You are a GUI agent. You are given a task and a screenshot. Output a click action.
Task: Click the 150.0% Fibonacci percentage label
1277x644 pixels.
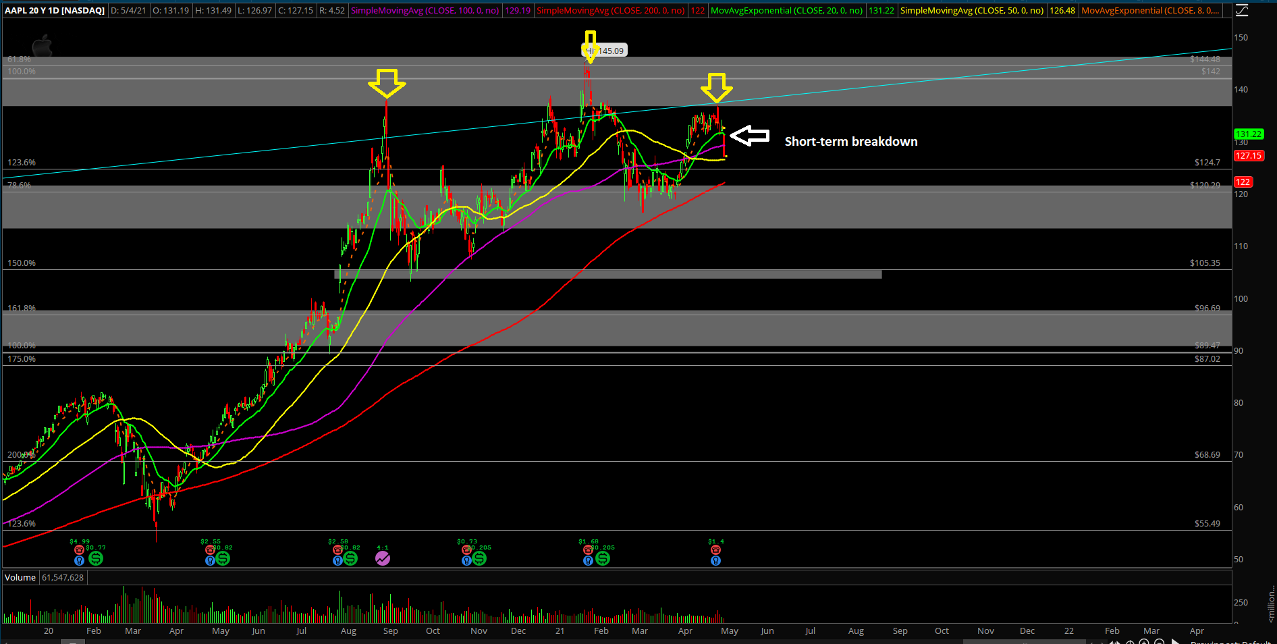pyautogui.click(x=22, y=263)
